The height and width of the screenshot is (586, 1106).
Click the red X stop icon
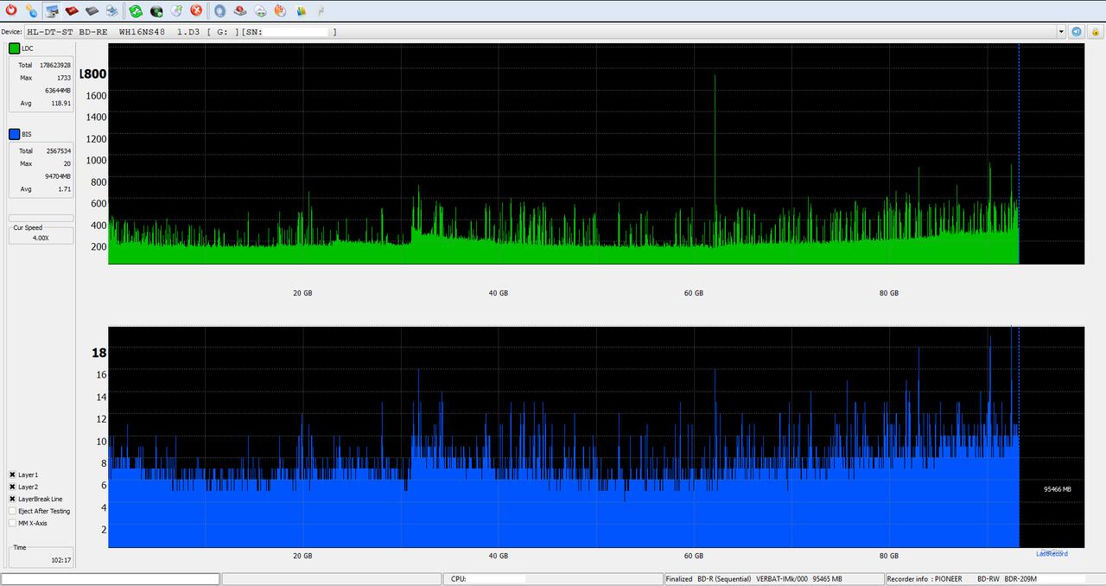[x=196, y=10]
